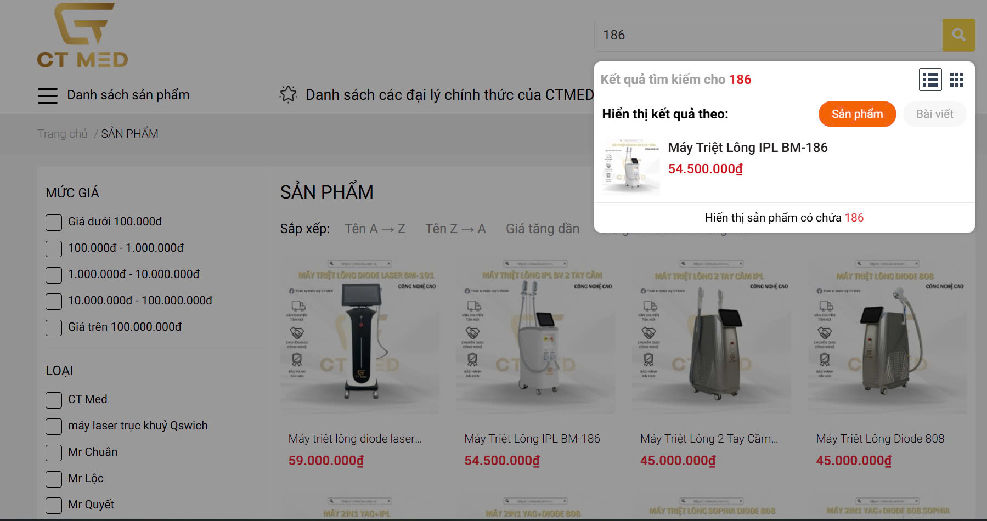Select the Bài viết results tab
The height and width of the screenshot is (521, 987).
[934, 114]
